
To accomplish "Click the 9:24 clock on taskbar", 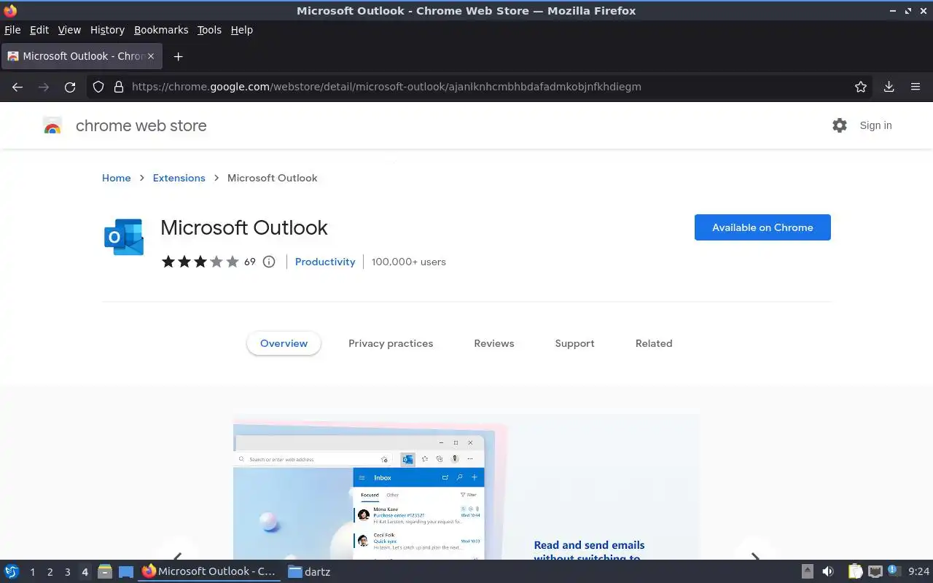I will click(x=919, y=571).
